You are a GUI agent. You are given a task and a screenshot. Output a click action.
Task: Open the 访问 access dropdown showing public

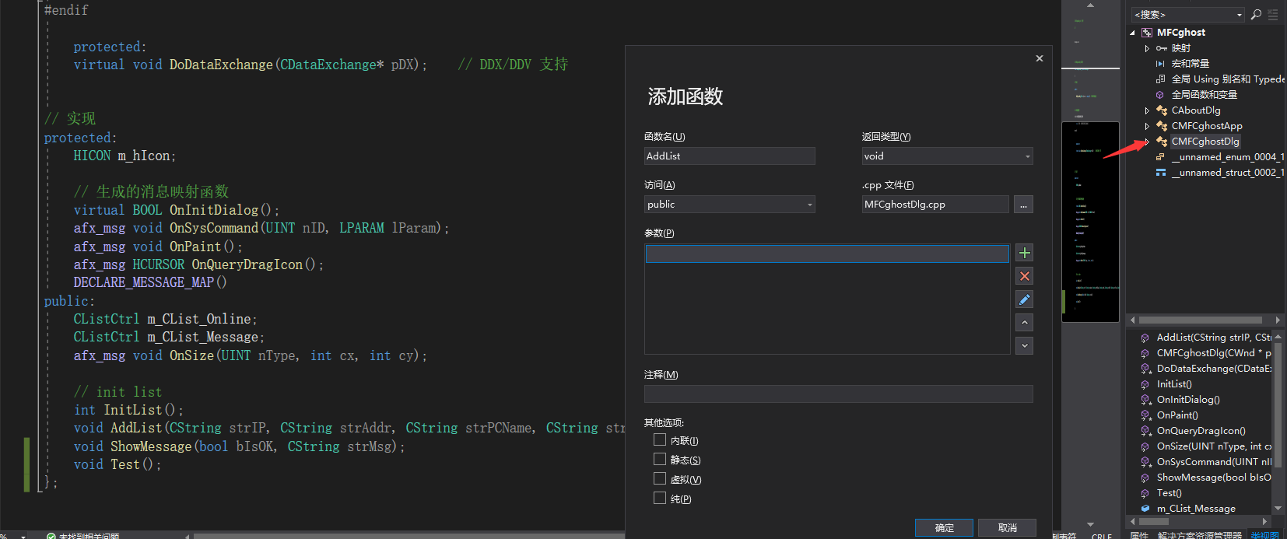pyautogui.click(x=729, y=205)
